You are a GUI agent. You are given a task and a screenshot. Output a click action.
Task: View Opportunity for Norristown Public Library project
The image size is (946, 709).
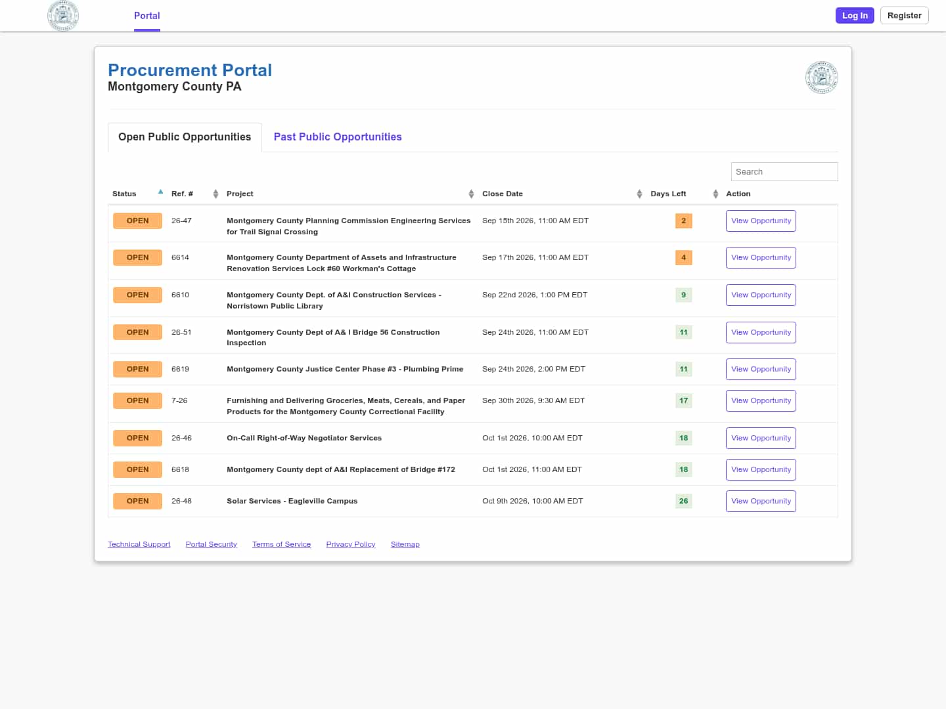[761, 295]
